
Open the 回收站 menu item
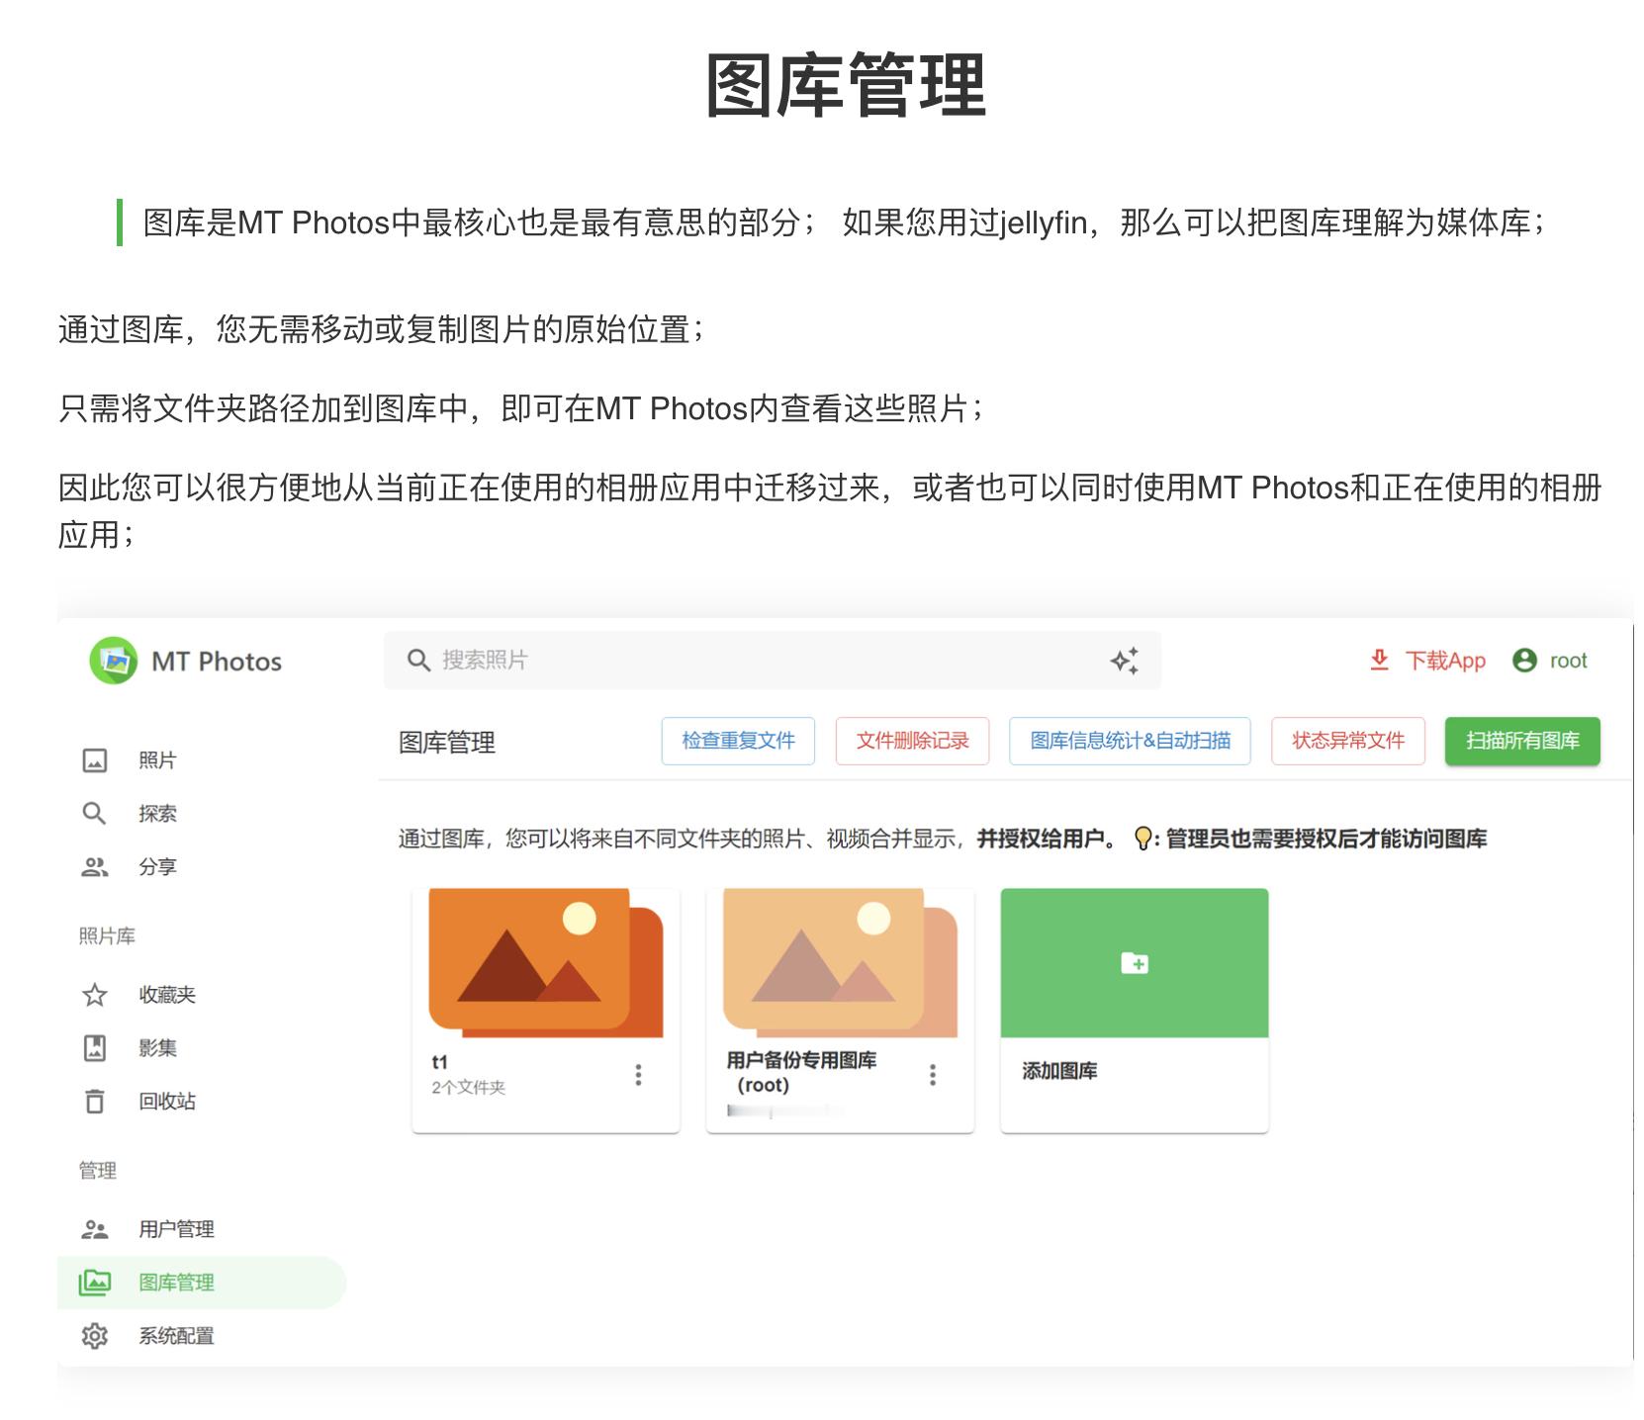(202, 1102)
